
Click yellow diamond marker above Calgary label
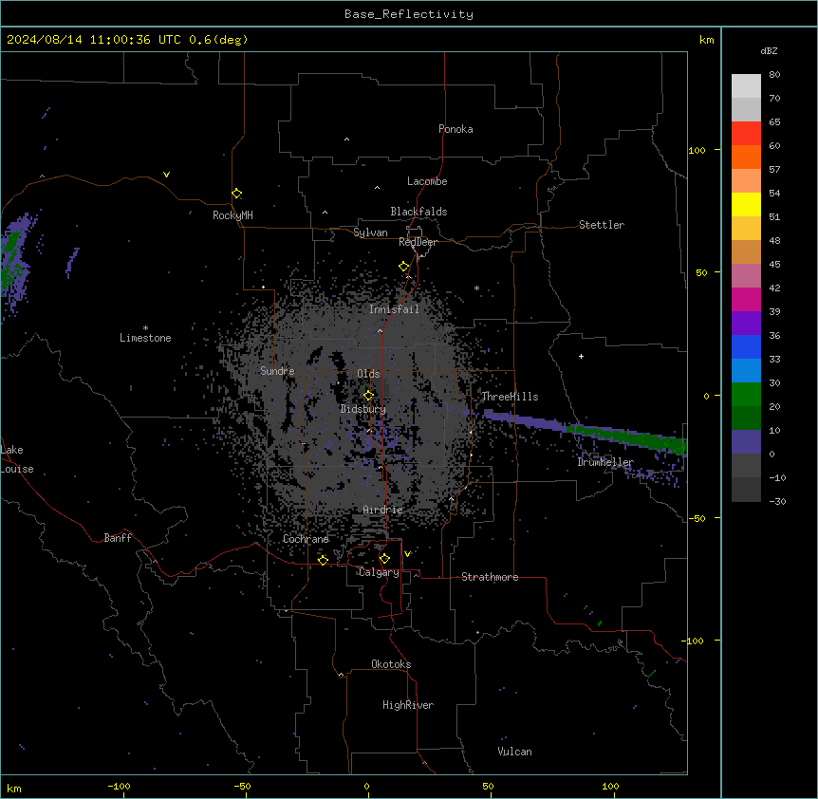click(x=384, y=559)
